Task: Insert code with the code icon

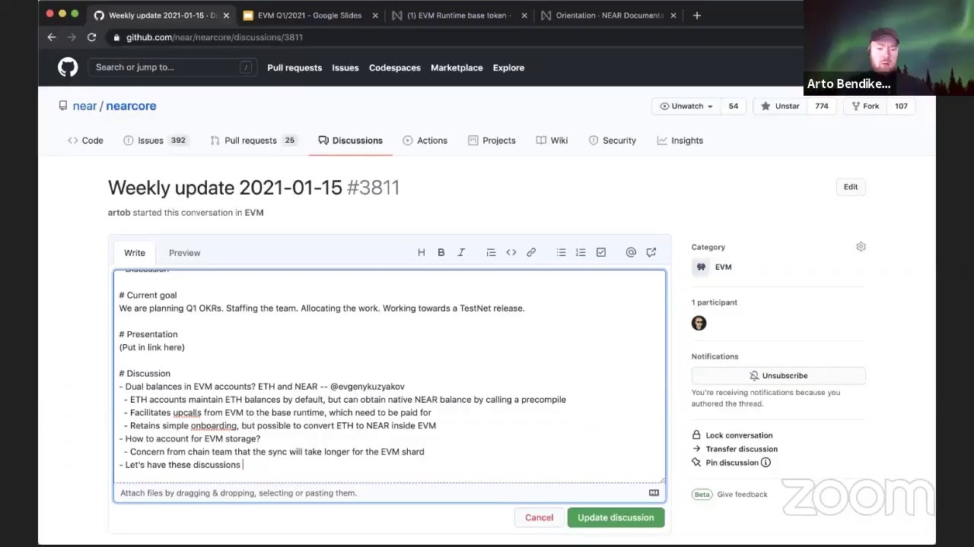Action: pyautogui.click(x=511, y=252)
